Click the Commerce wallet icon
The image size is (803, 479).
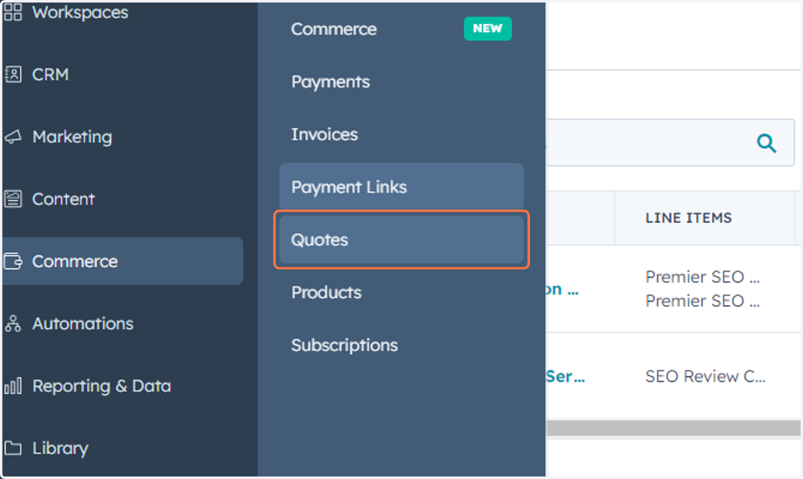(13, 261)
